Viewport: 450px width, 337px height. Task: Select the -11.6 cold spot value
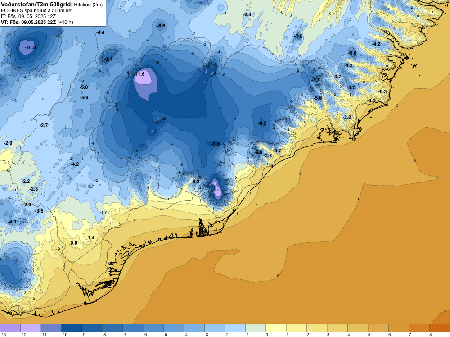(x=140, y=74)
